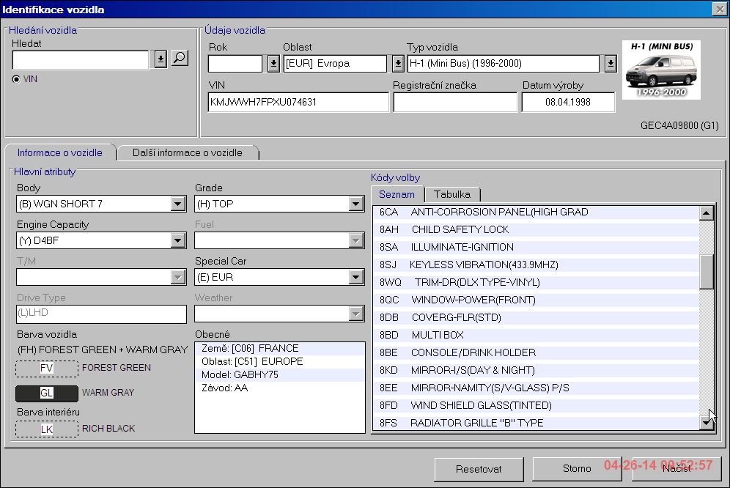Expand the Body dropdown
Screen dimensions: 730x488
(x=178, y=204)
